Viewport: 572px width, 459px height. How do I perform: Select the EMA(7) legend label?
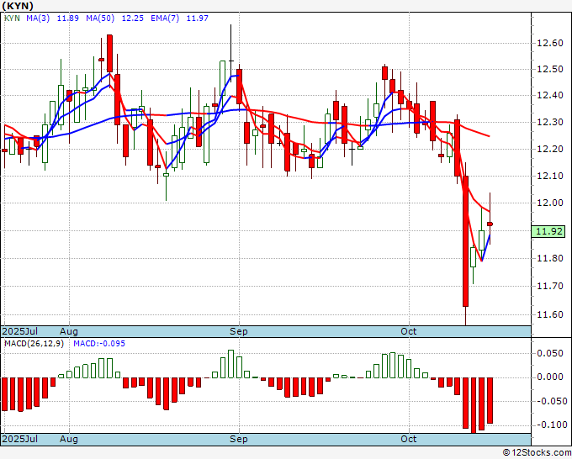pos(165,18)
